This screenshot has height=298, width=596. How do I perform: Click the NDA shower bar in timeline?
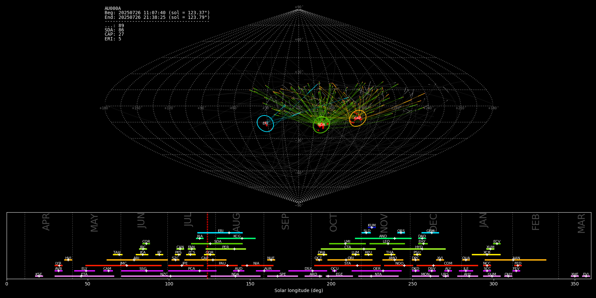click(235, 276)
